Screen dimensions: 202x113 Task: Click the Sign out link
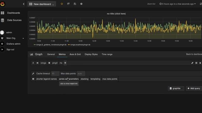(x=10, y=50)
